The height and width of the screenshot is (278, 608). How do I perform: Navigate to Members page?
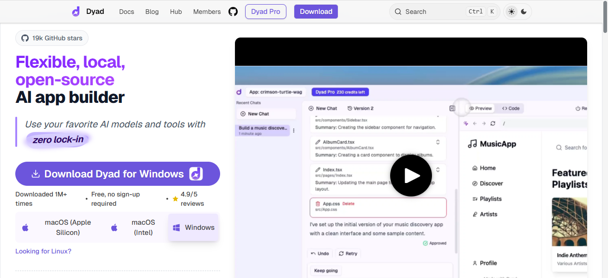(207, 12)
